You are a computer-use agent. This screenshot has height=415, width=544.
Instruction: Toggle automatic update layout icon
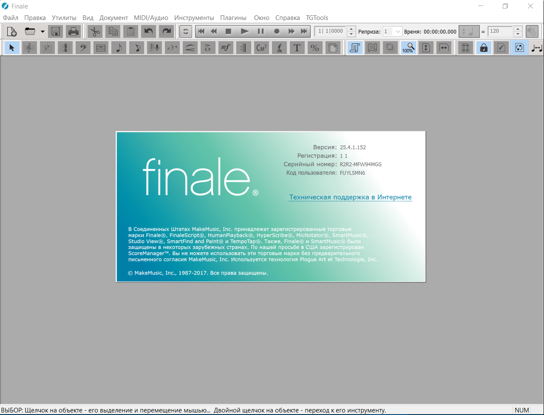pyautogui.click(x=519, y=48)
